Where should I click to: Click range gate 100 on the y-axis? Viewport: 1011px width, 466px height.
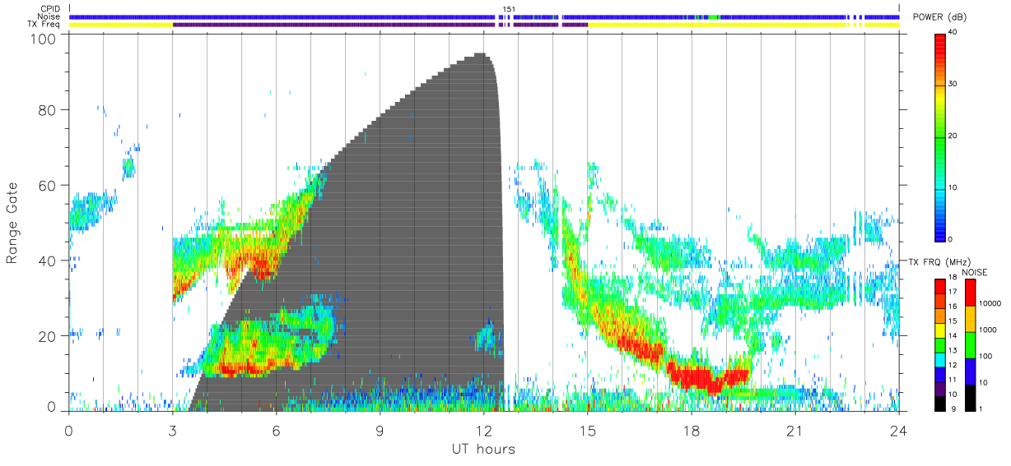tap(44, 39)
